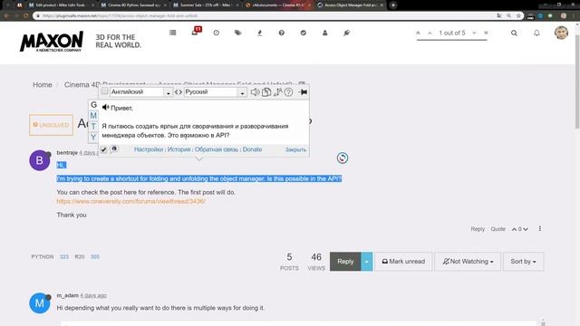Change translator font size icon
Screen dimensions: 580x326
[x=278, y=92]
